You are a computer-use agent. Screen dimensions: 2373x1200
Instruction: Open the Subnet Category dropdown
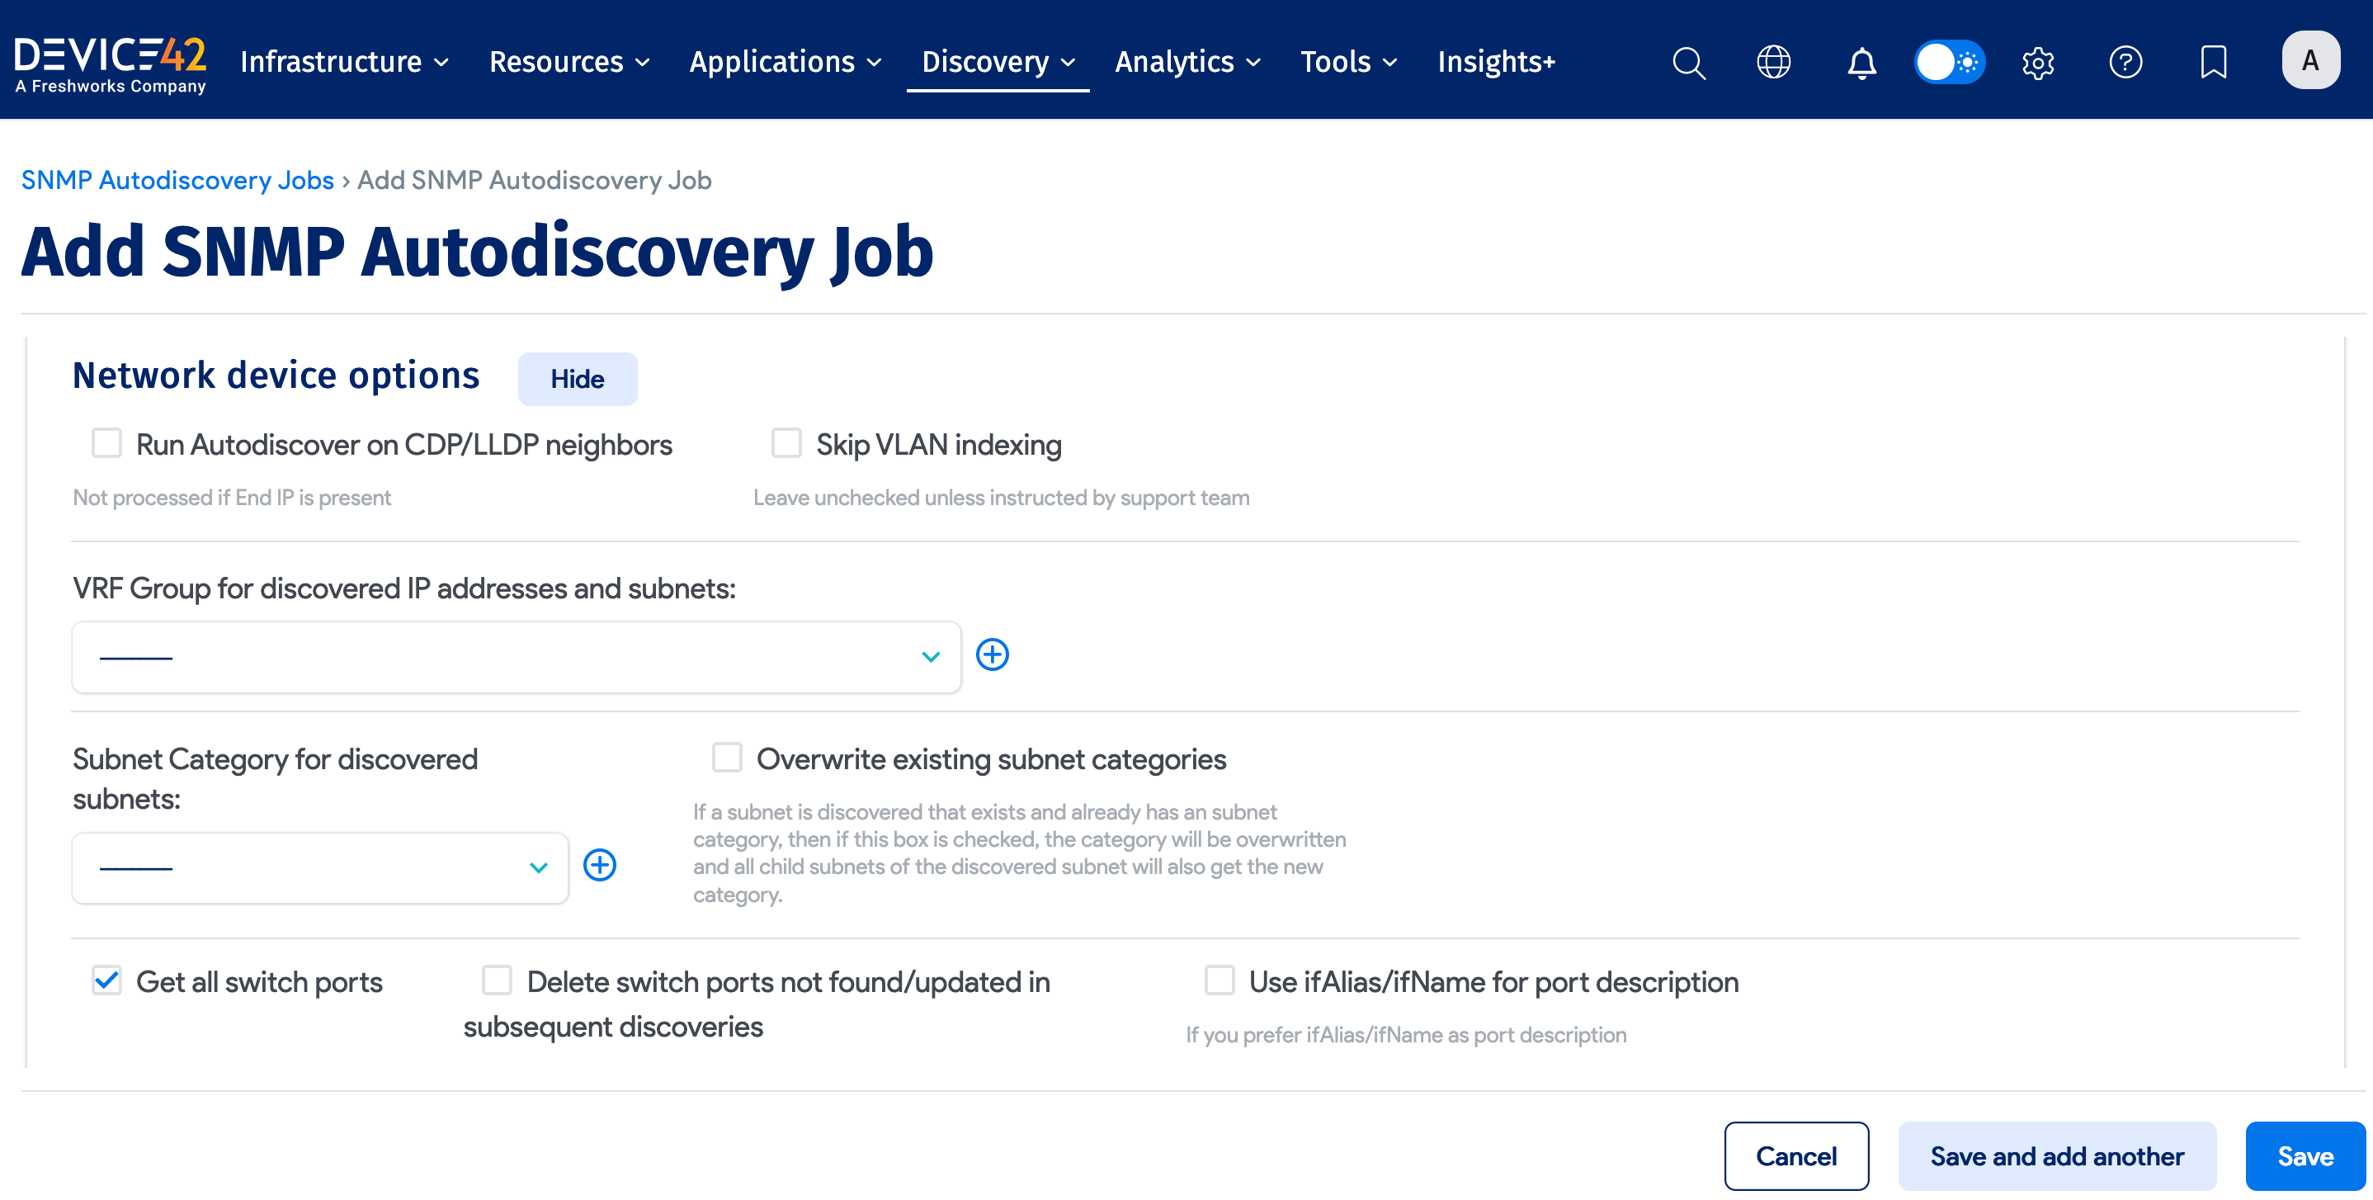pyautogui.click(x=319, y=867)
